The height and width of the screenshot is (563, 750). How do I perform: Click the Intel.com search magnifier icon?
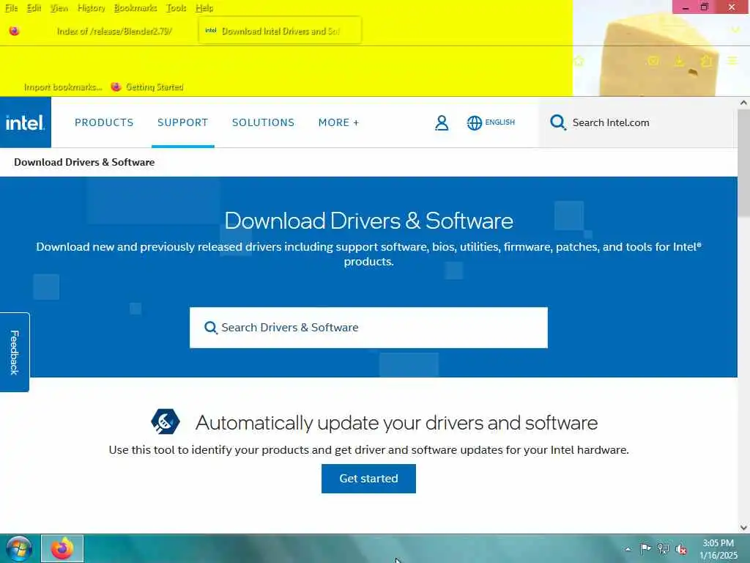point(557,122)
